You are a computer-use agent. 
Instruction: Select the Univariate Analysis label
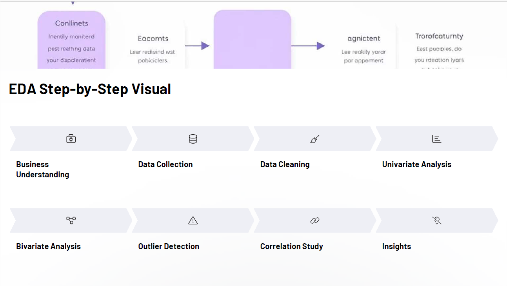click(417, 164)
